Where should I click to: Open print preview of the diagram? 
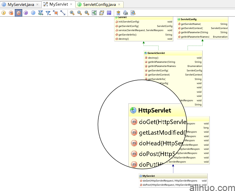(x=133, y=13)
